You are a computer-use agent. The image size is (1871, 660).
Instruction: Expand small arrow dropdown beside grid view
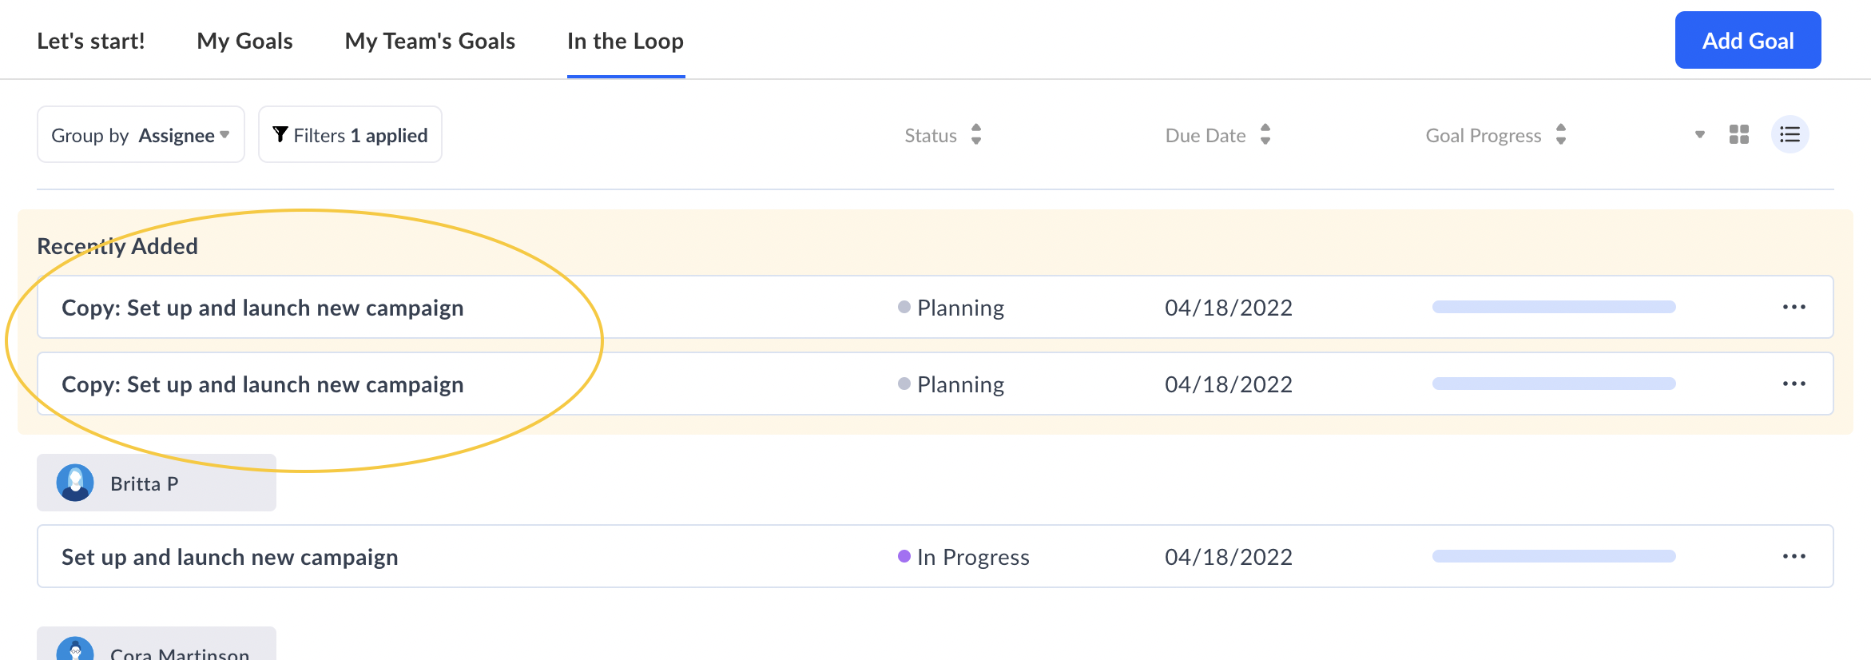coord(1699,134)
